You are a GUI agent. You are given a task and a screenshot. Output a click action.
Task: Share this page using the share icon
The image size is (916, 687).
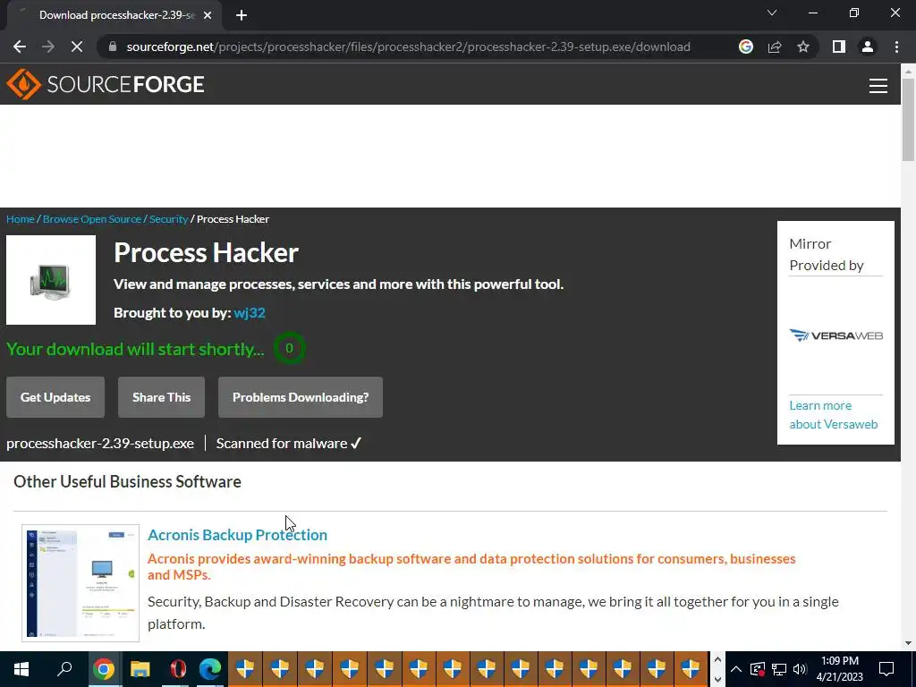click(775, 47)
